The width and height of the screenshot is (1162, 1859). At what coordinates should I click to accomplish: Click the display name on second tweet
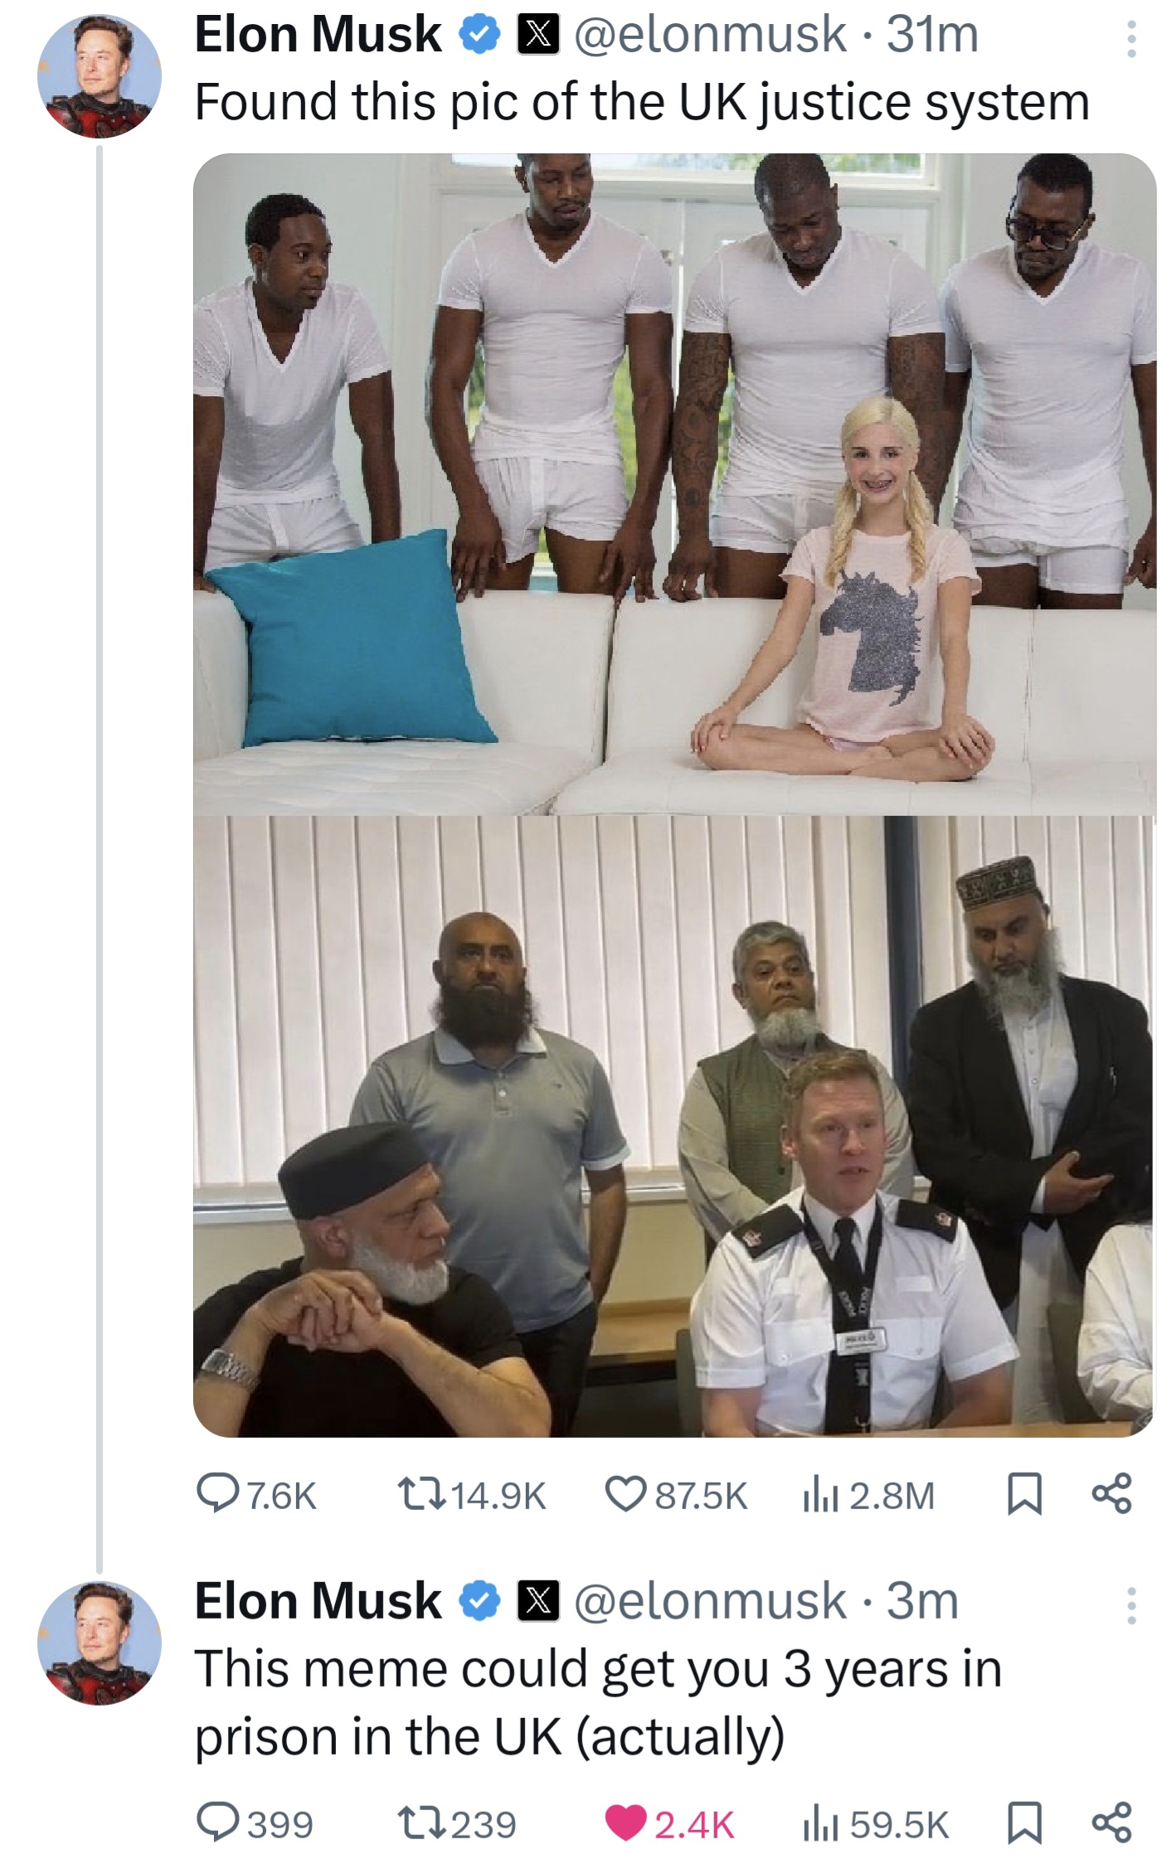[x=318, y=1601]
